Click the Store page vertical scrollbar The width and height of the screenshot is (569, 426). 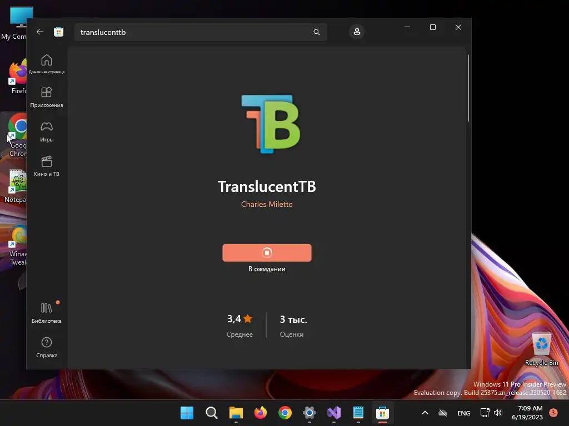468,88
